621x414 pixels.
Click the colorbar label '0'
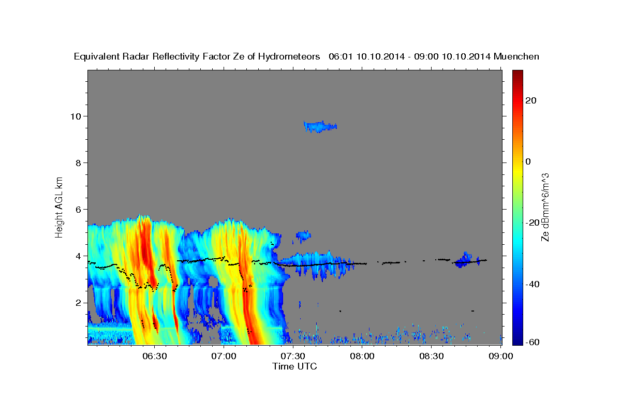(528, 161)
